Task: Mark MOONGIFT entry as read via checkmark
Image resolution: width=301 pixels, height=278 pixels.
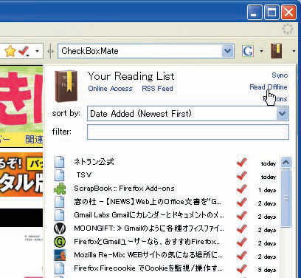Action: 242,228
